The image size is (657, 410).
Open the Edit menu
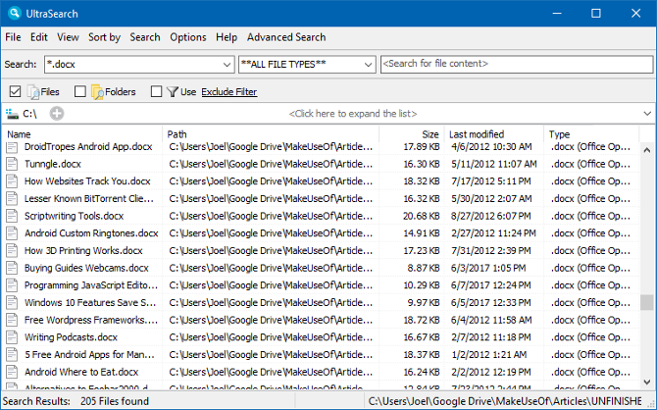click(x=39, y=37)
